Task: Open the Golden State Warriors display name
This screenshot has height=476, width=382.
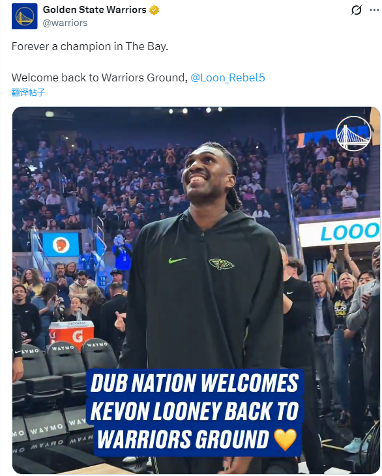Action: [95, 10]
